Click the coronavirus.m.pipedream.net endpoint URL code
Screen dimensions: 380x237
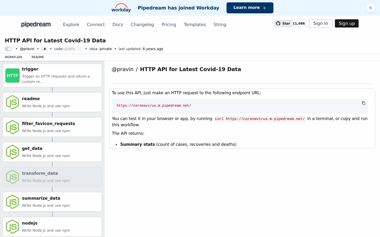point(154,106)
